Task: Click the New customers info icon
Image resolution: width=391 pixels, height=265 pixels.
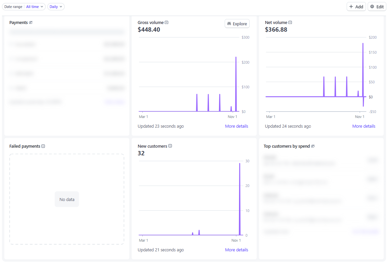Action: click(x=170, y=146)
